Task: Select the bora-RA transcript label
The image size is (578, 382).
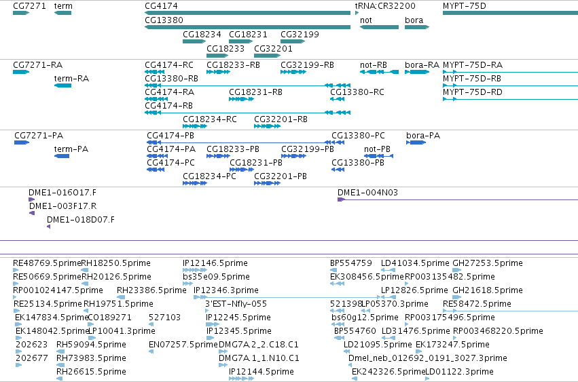Action: click(x=422, y=65)
